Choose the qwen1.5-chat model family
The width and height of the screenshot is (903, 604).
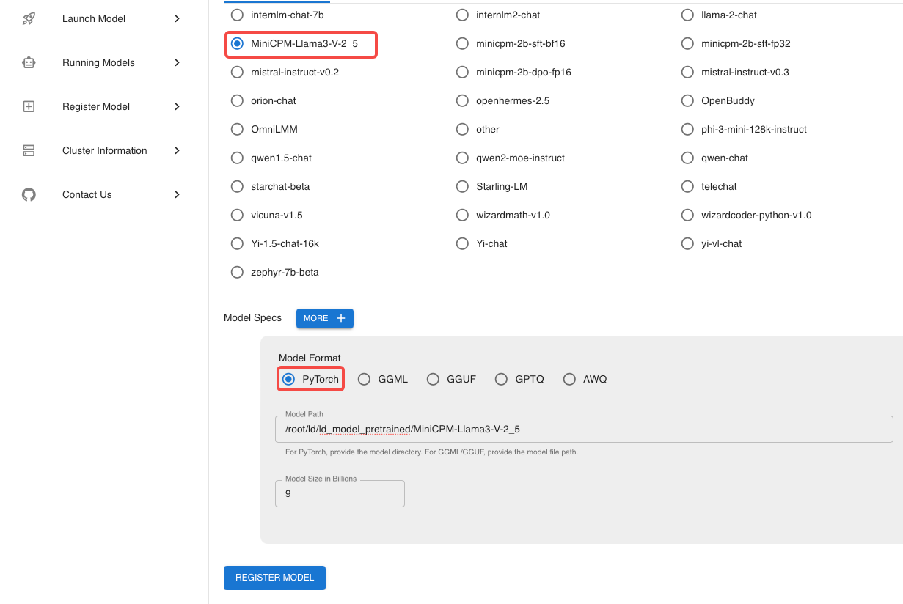click(x=237, y=158)
